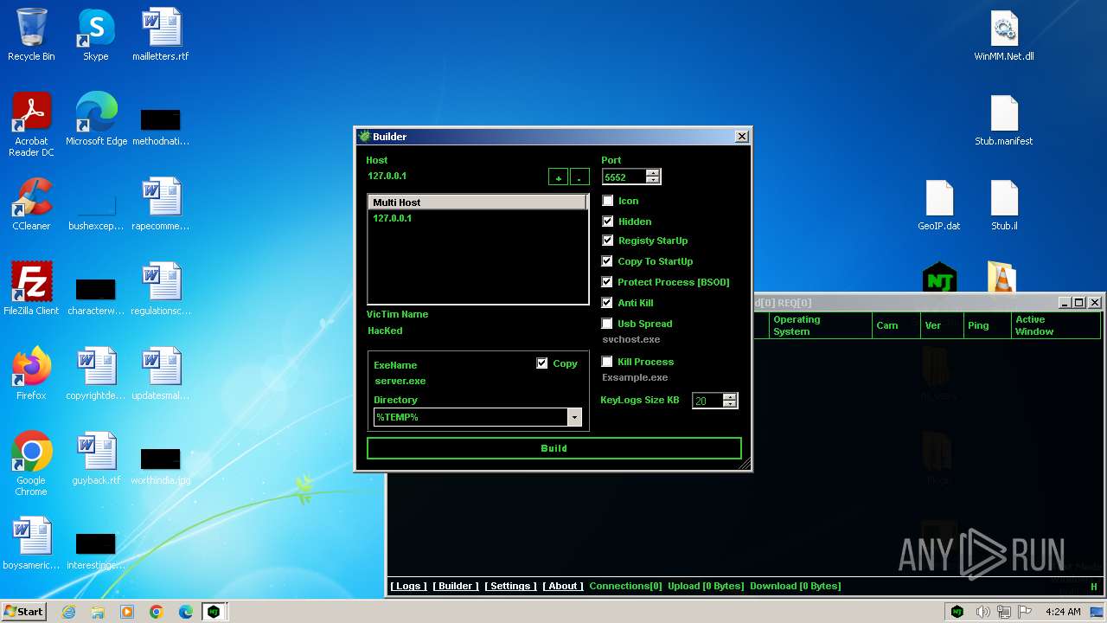1107x623 pixels.
Task: Click the Cam column header
Action: click(x=896, y=325)
